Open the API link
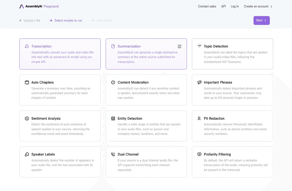The height and width of the screenshot is (191, 292). (224, 6)
